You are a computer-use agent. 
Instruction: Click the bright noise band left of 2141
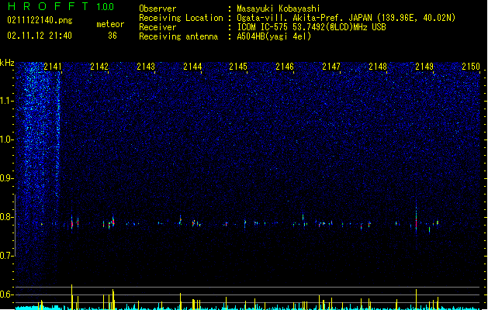pyautogui.click(x=37, y=131)
